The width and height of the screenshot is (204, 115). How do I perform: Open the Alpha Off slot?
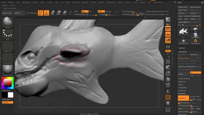(8, 46)
